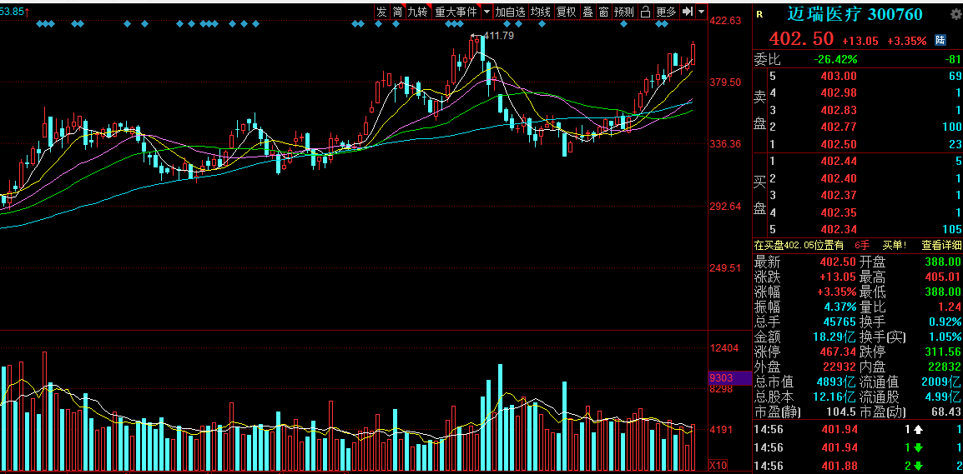This screenshot has height=474, width=963.
Task: Click the 振幅 value 4.37%
Action: pyautogui.click(x=839, y=307)
